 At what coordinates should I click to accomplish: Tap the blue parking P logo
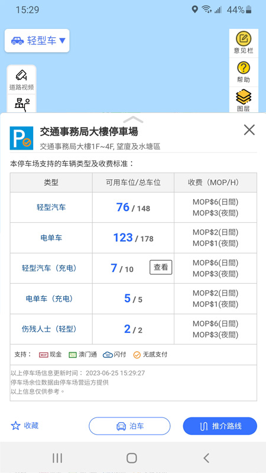coord(21,138)
